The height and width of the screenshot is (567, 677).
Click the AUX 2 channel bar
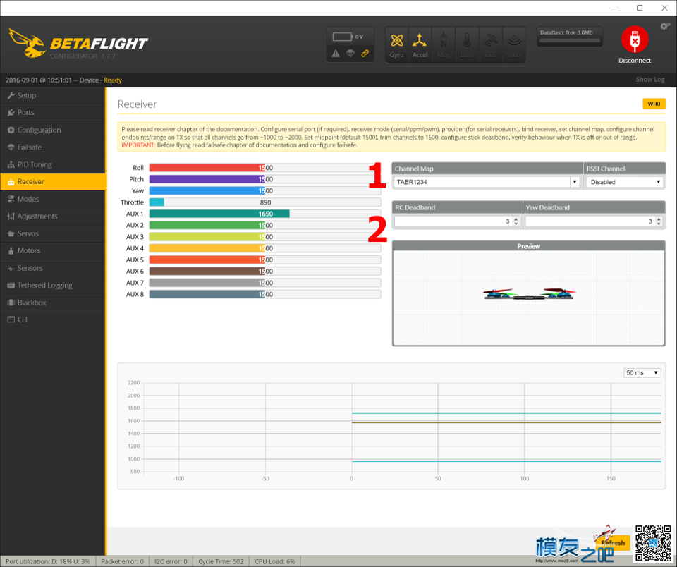click(x=265, y=226)
